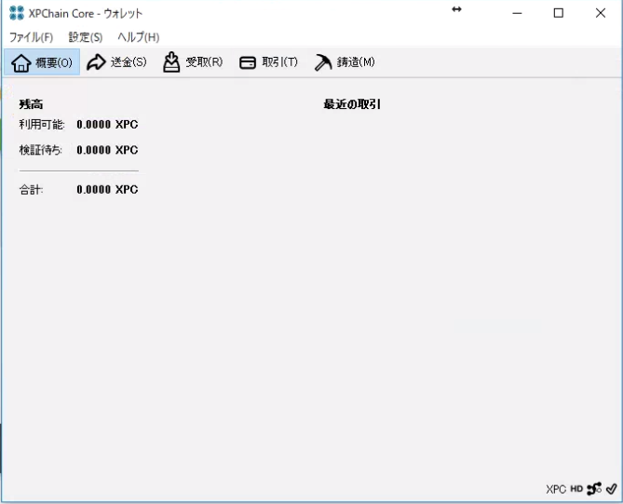Open the ヘルプ(H) help menu
This screenshot has width=623, height=504.
(x=138, y=37)
